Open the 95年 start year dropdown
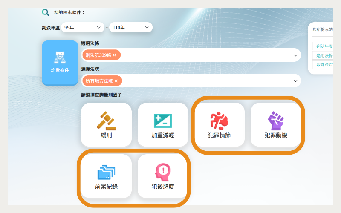Viewport: 341px width, 213px height. [83, 27]
